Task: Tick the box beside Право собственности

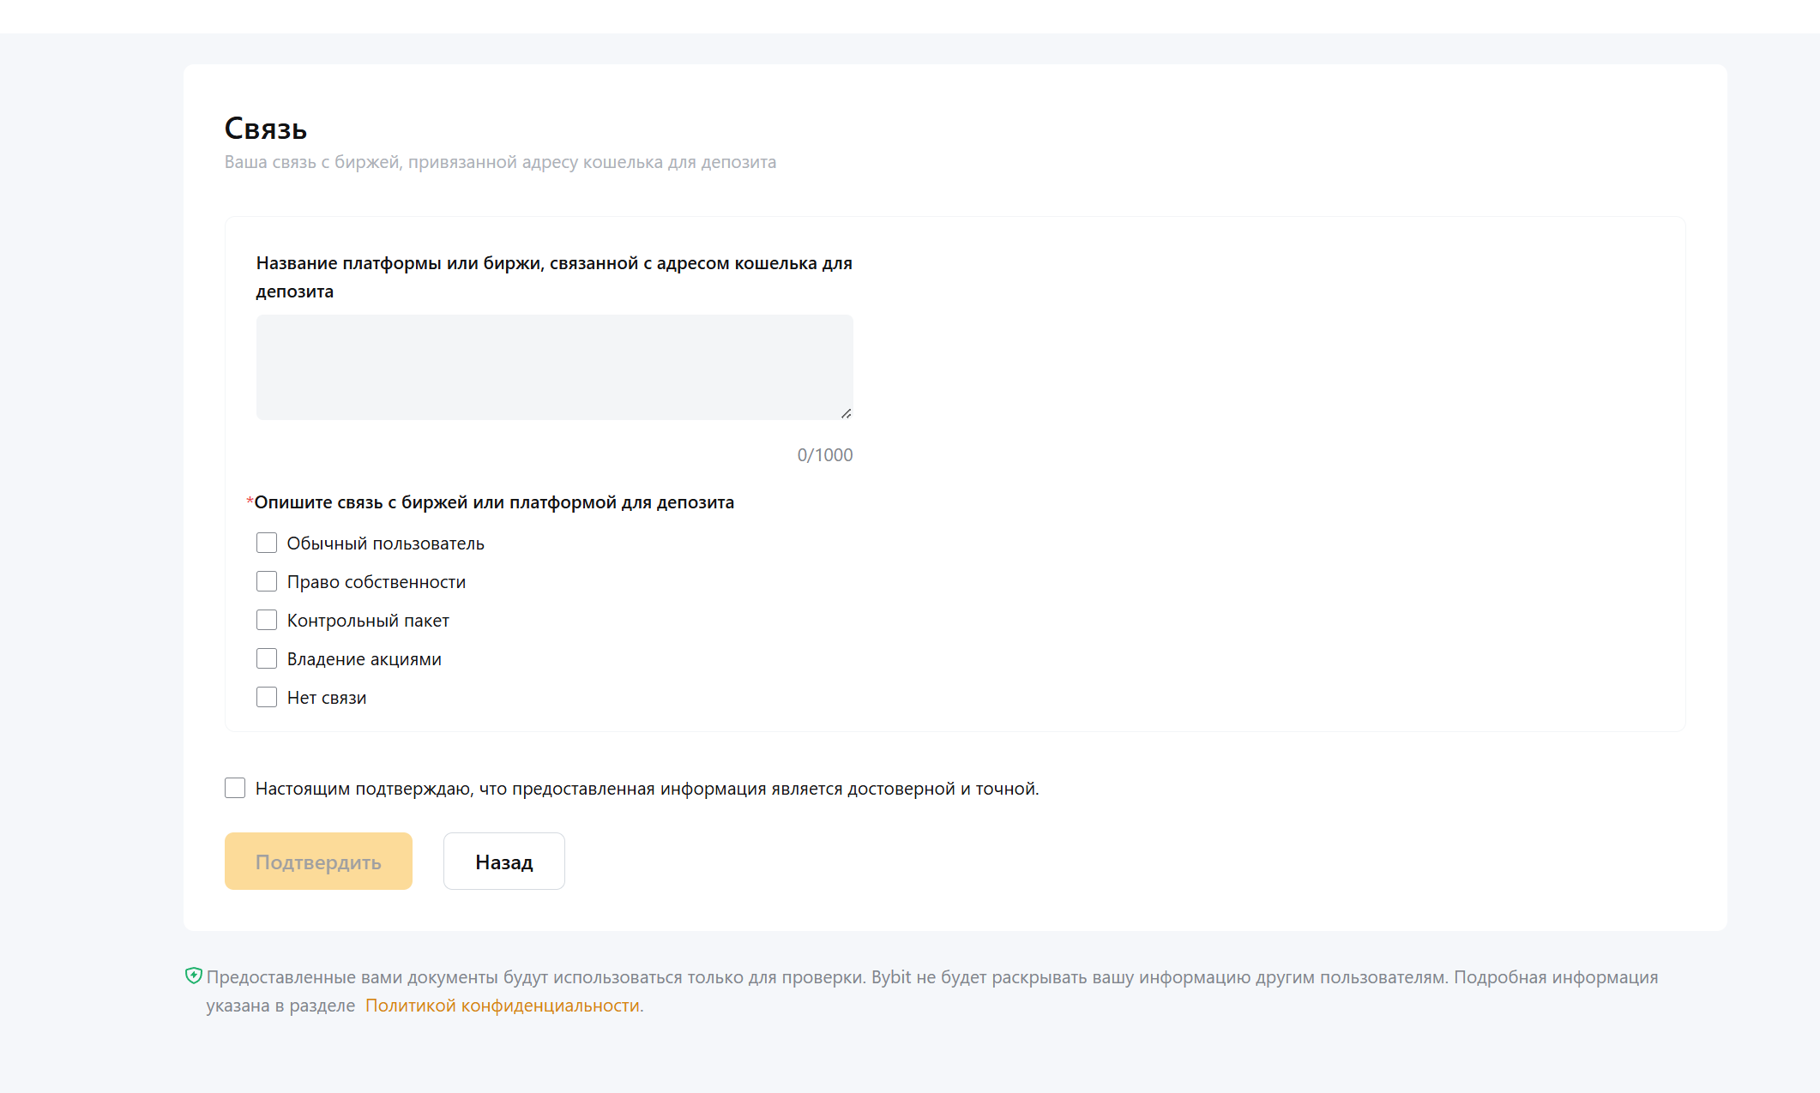Action: point(267,582)
